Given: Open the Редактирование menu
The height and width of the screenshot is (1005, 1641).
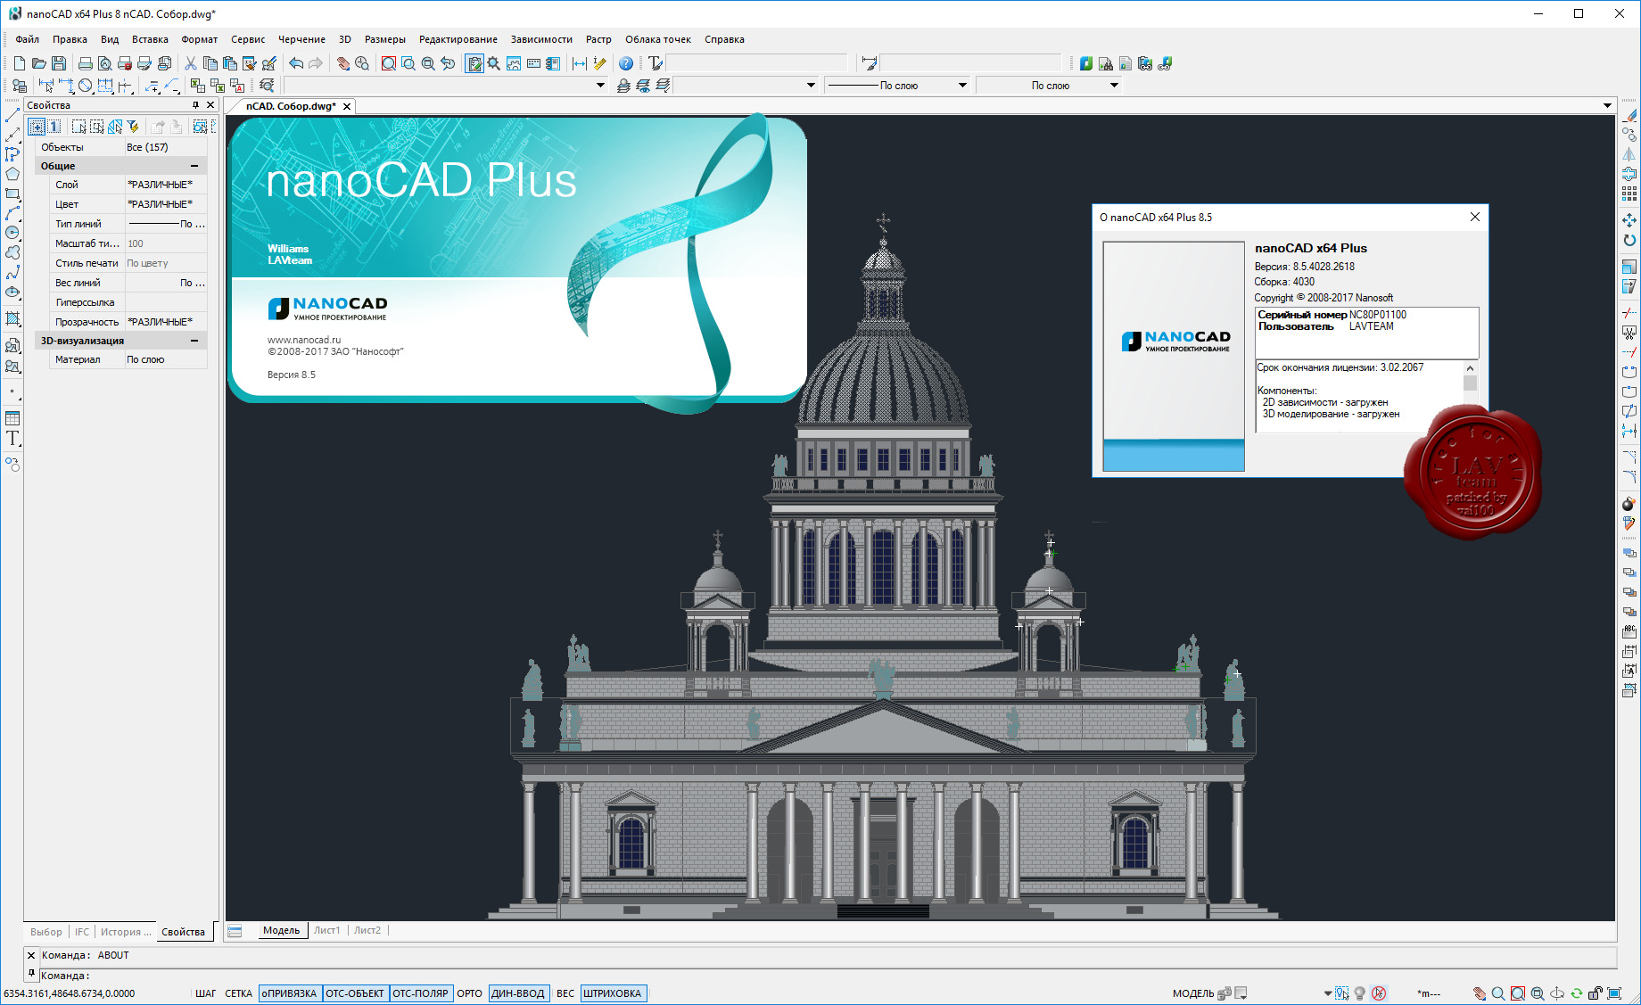Looking at the screenshot, I should pyautogui.click(x=458, y=39).
